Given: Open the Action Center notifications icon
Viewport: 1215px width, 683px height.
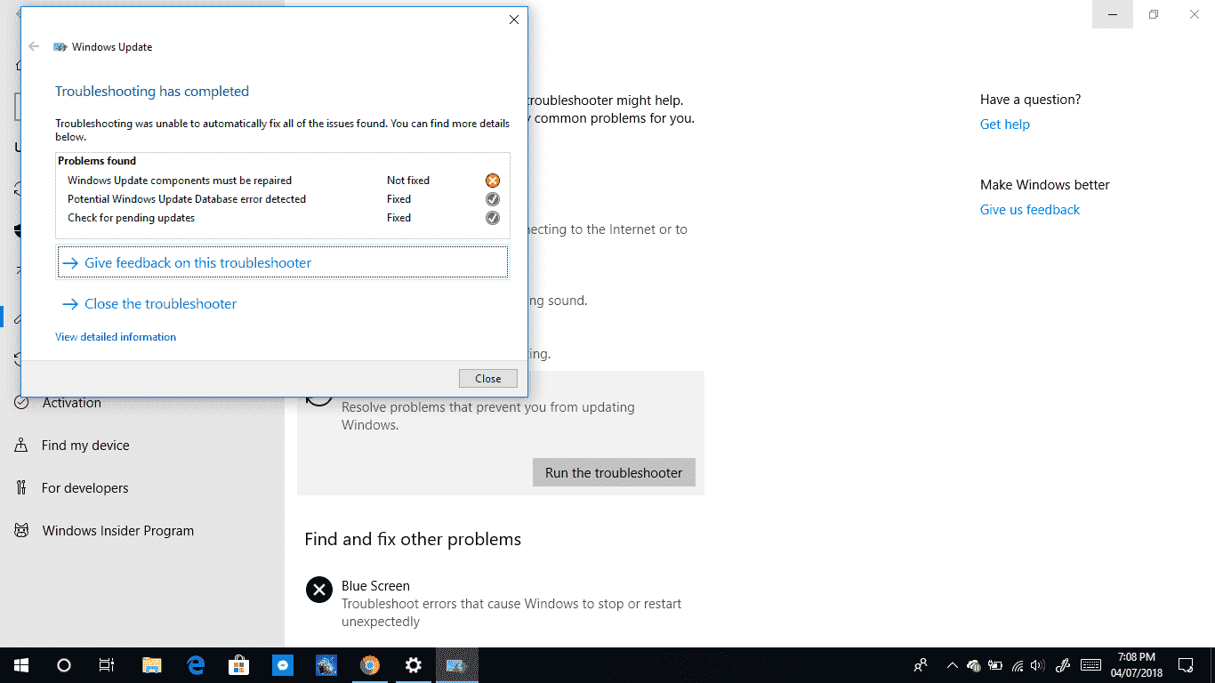Looking at the screenshot, I should coord(1186,665).
